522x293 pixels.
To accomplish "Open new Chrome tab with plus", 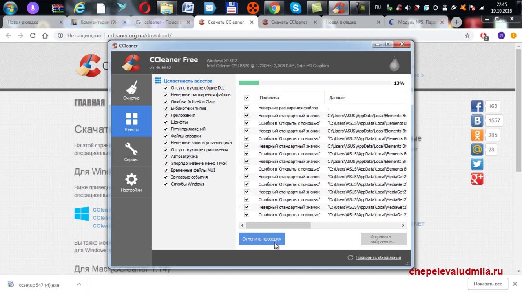I will [456, 22].
